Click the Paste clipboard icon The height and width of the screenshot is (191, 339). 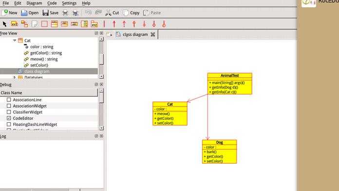click(146, 13)
